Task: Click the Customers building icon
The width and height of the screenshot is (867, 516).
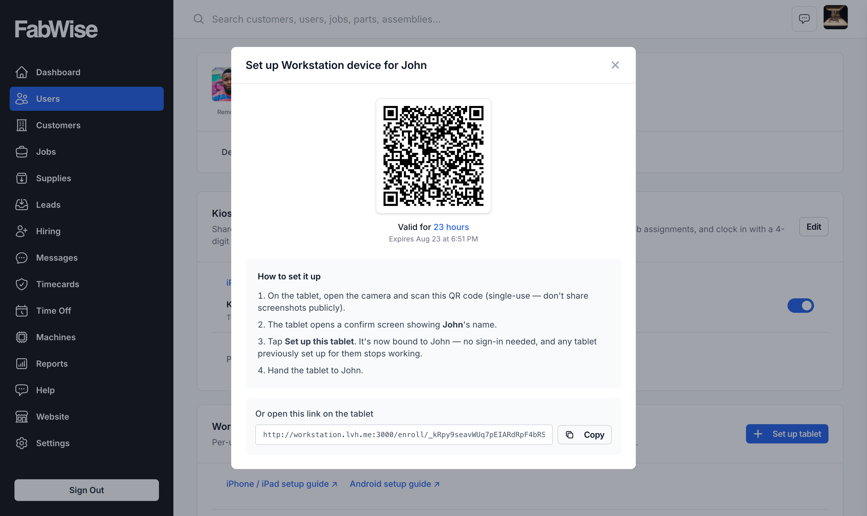Action: coord(22,125)
